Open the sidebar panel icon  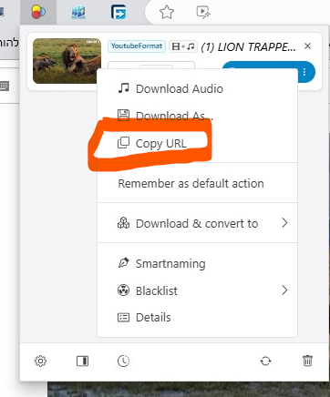(82, 361)
